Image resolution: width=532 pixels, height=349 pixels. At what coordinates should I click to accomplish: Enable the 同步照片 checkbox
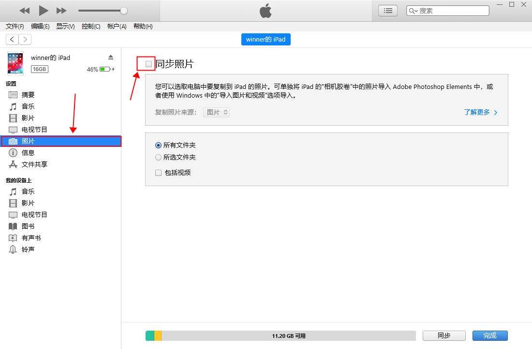tap(148, 64)
